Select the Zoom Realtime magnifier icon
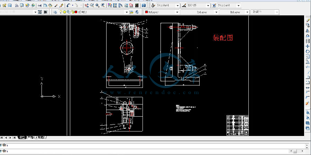The image size is (311, 155). (x=92, y=5)
